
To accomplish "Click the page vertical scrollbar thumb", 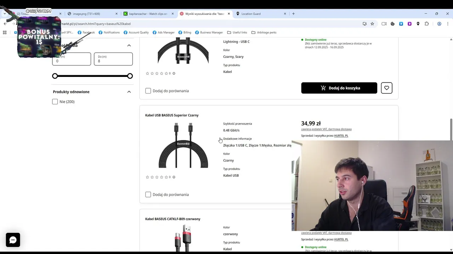I will [451, 129].
